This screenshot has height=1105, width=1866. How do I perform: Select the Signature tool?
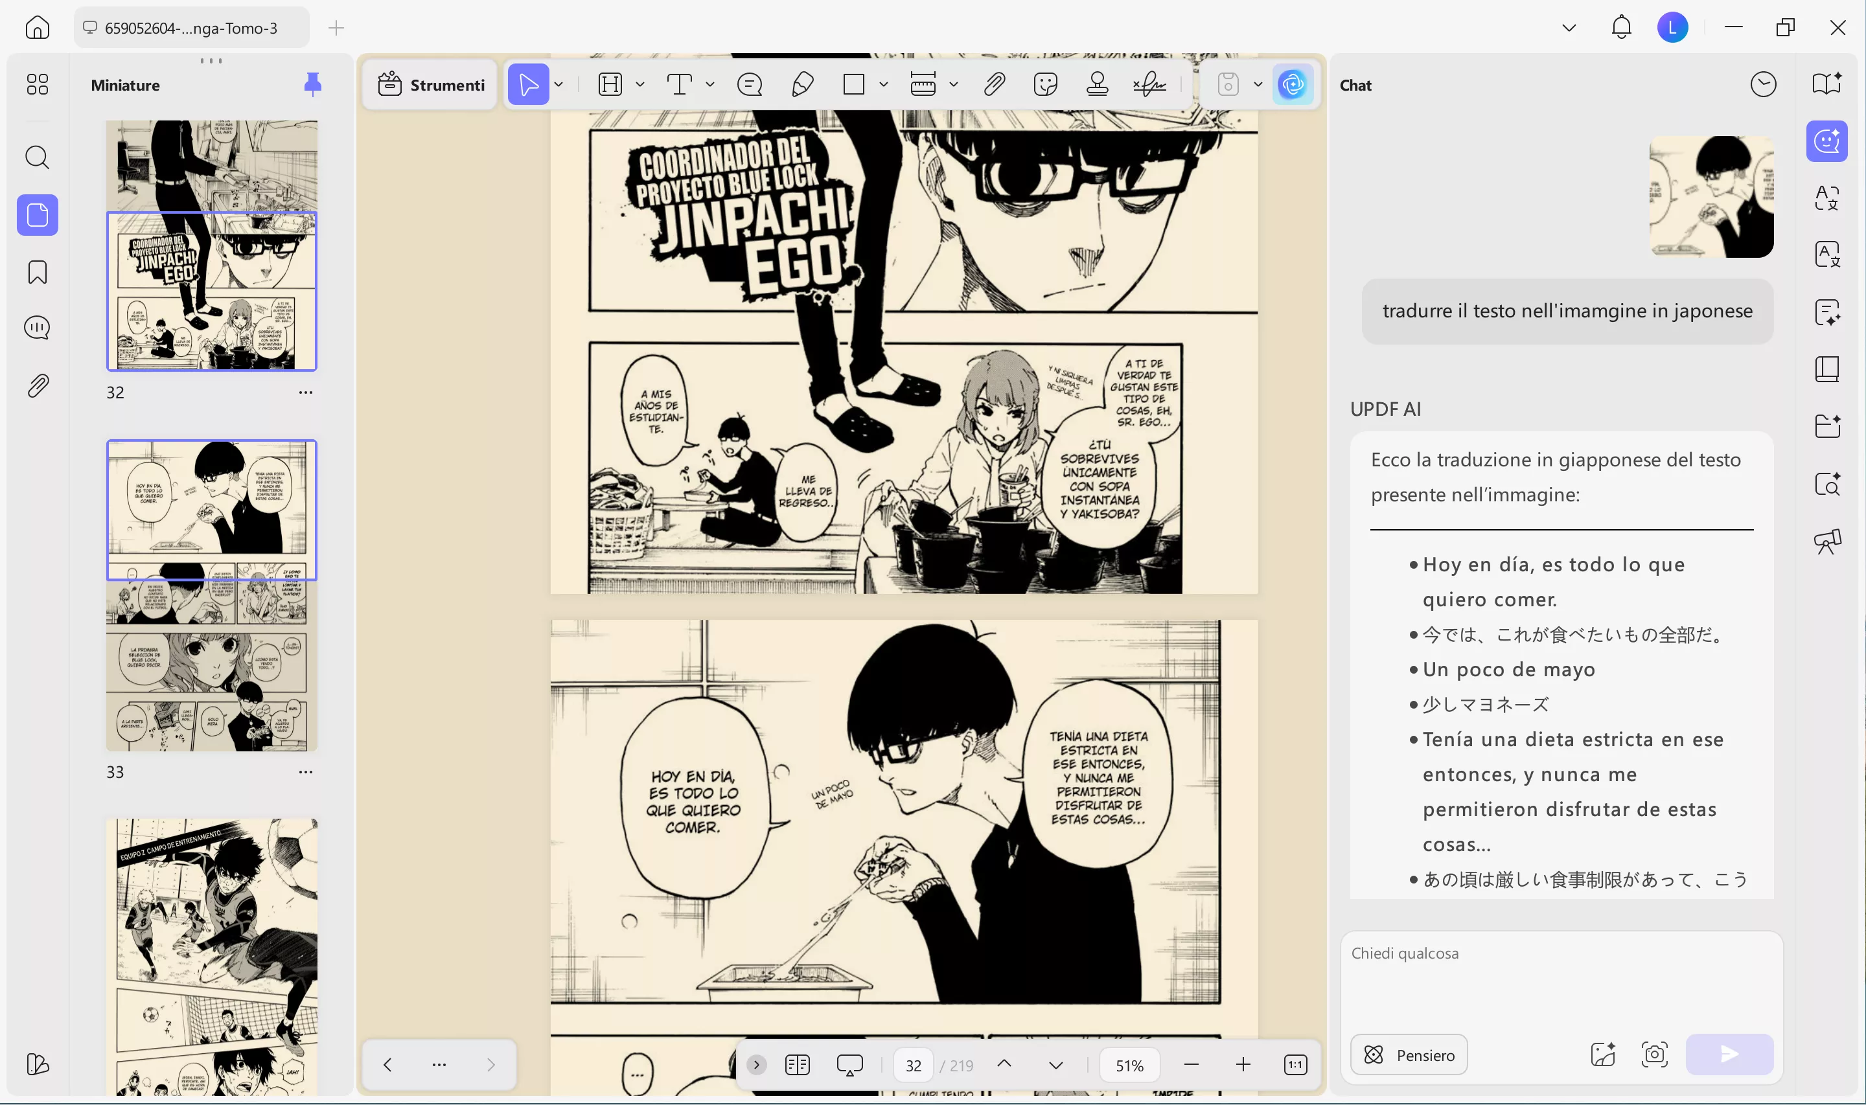click(1149, 84)
